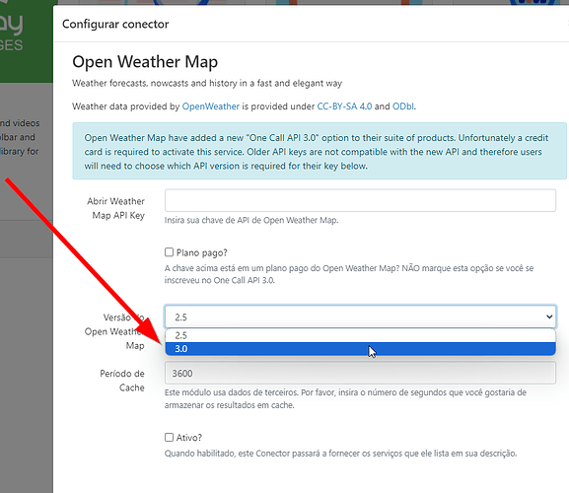Screen dimensions: 569x493
Task: Open the Versão do Open Weather Map combo box
Action: click(x=360, y=317)
